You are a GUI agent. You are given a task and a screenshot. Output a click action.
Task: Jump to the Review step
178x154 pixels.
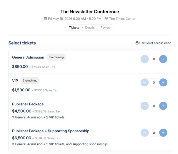coord(105,27)
